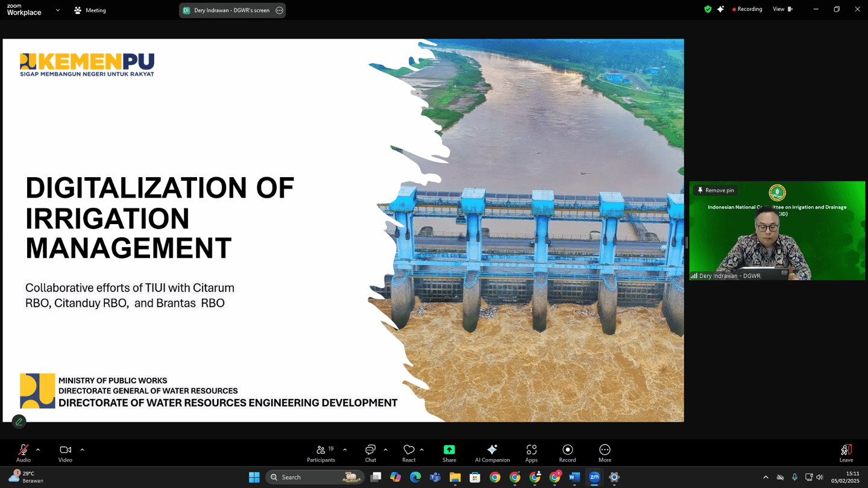
Task: Click the green Share screen button
Action: [x=449, y=453]
